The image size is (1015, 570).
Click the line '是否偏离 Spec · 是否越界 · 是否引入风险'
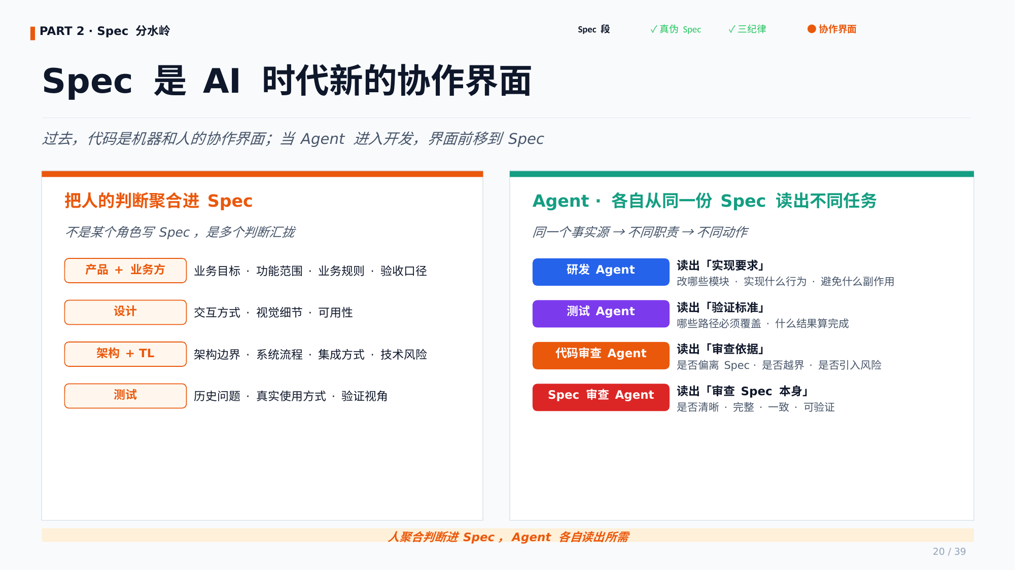tap(779, 365)
